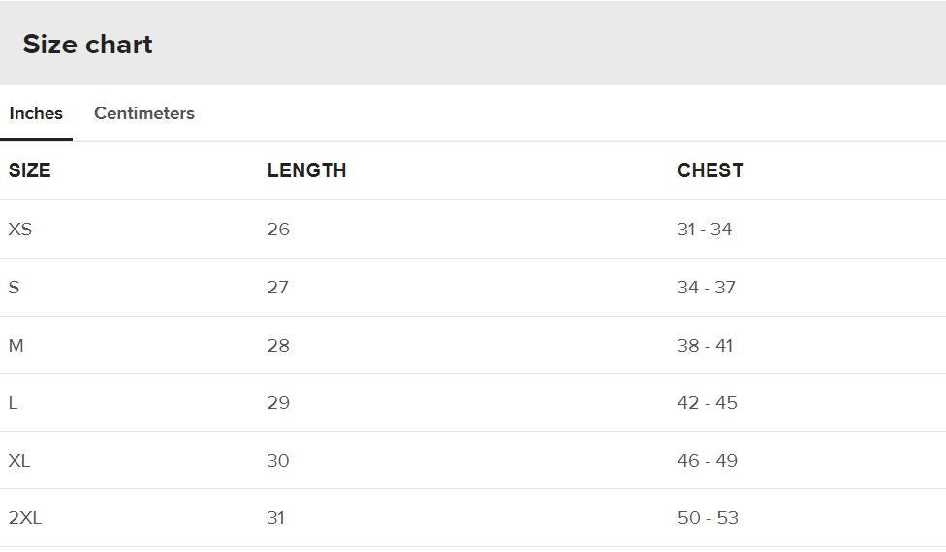Click the SIZE column header
The width and height of the screenshot is (946, 552).
(29, 170)
